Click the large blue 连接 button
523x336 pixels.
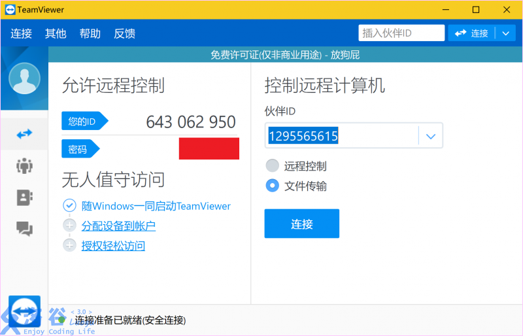[x=301, y=224]
